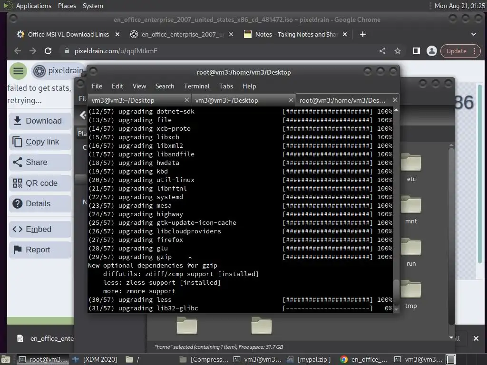
Task: Click the pixeldrain URL address bar
Action: [217, 51]
